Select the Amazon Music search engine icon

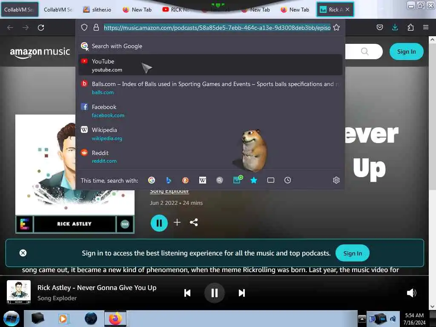tap(237, 180)
